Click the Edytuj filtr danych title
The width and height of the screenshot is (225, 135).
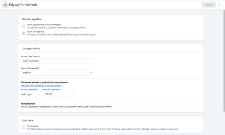point(23,5)
